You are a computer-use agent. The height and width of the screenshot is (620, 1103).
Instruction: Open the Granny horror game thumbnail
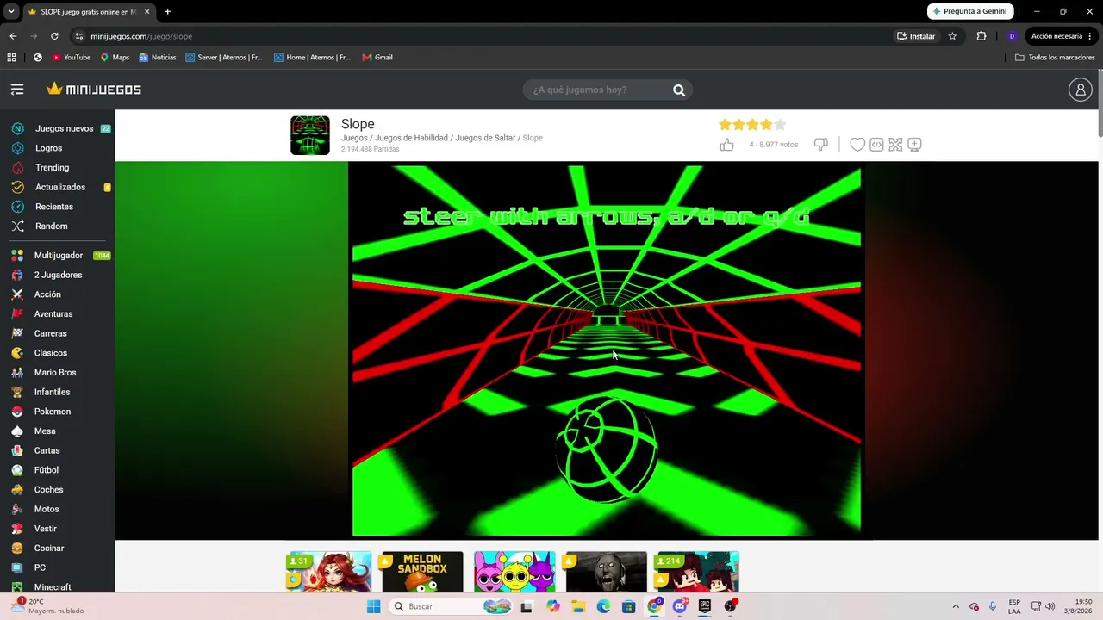pos(607,573)
